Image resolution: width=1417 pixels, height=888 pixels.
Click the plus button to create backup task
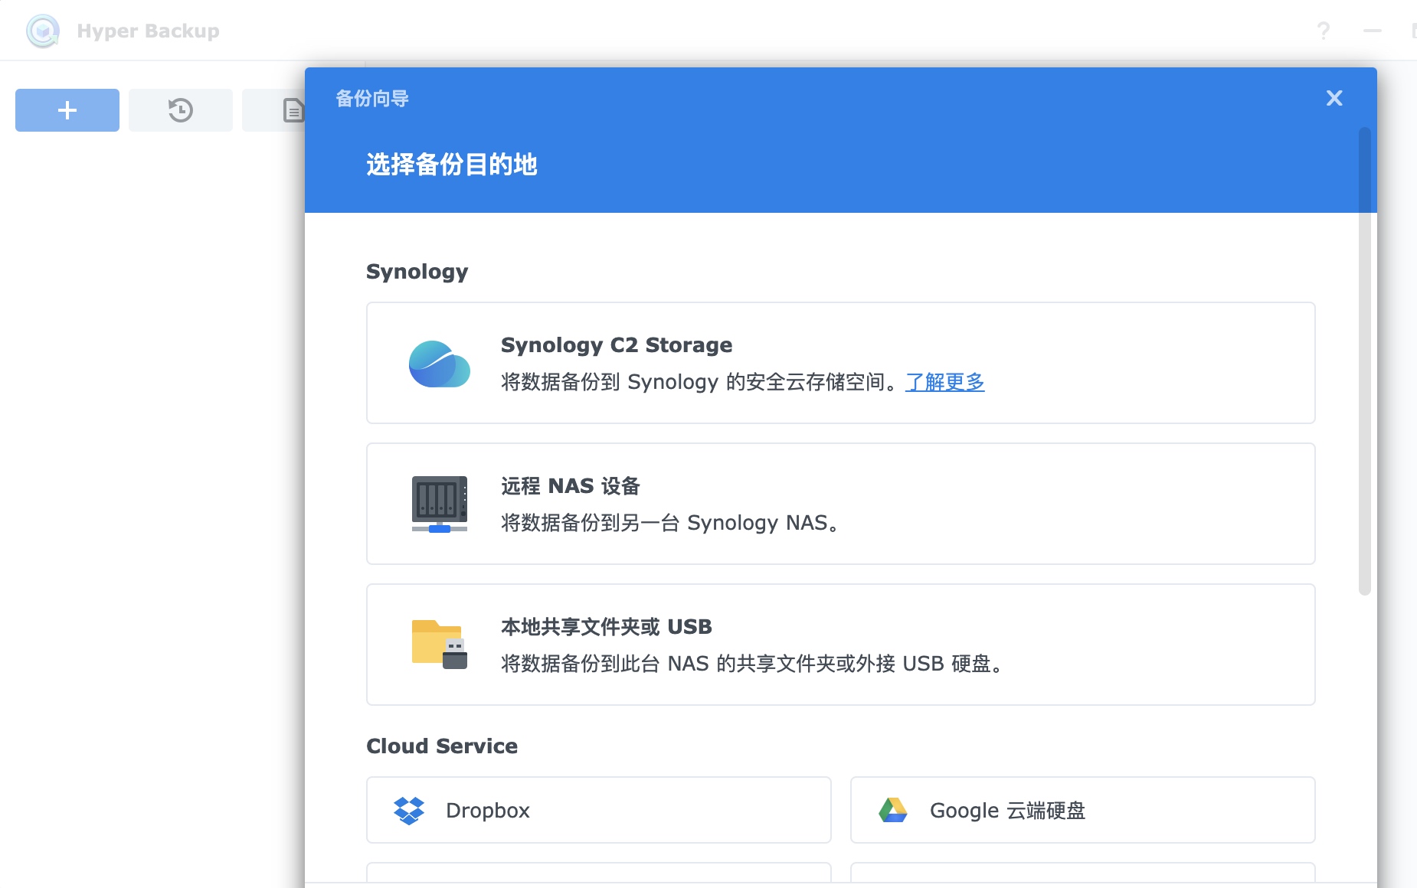pyautogui.click(x=67, y=110)
